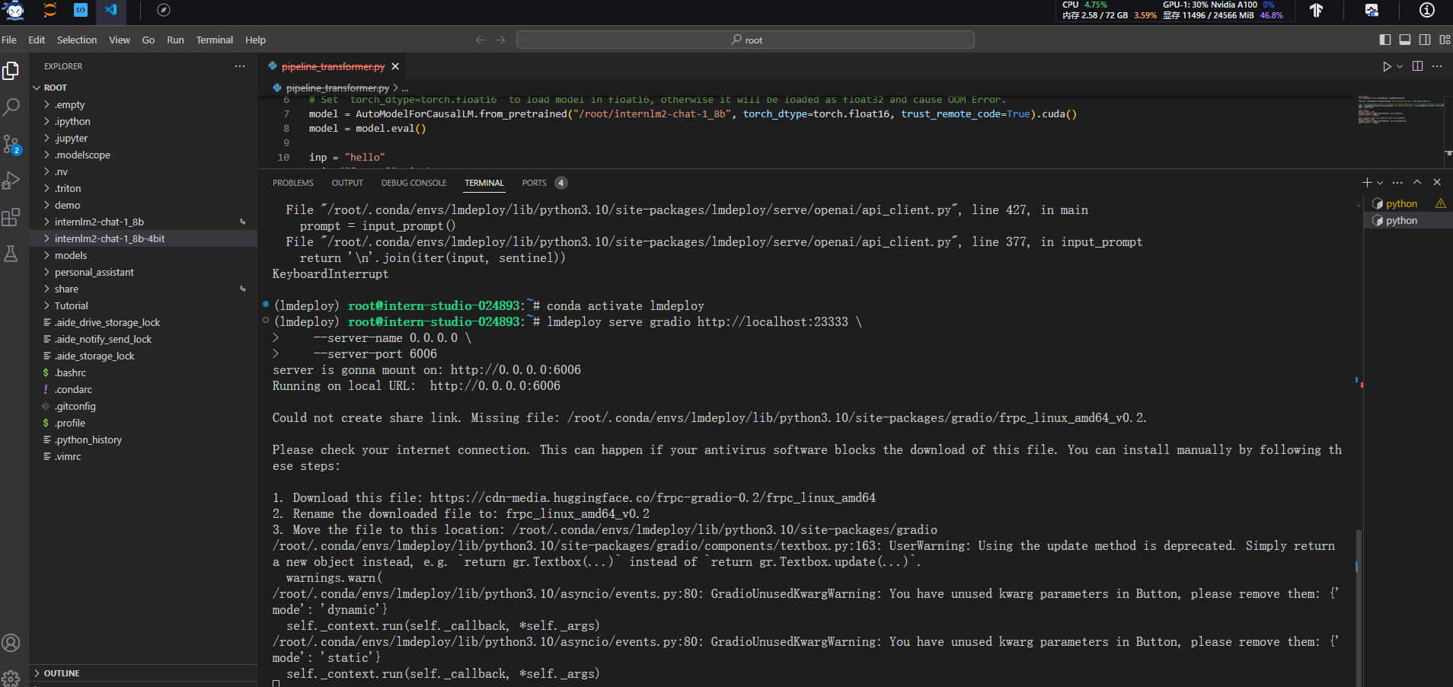The height and width of the screenshot is (687, 1453).
Task: Expand the Tutorial folder
Action: point(143,305)
